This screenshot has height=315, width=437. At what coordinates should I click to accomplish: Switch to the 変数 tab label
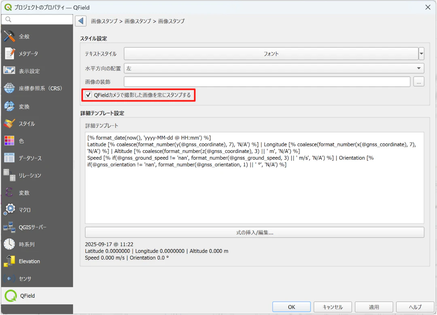coord(24,193)
